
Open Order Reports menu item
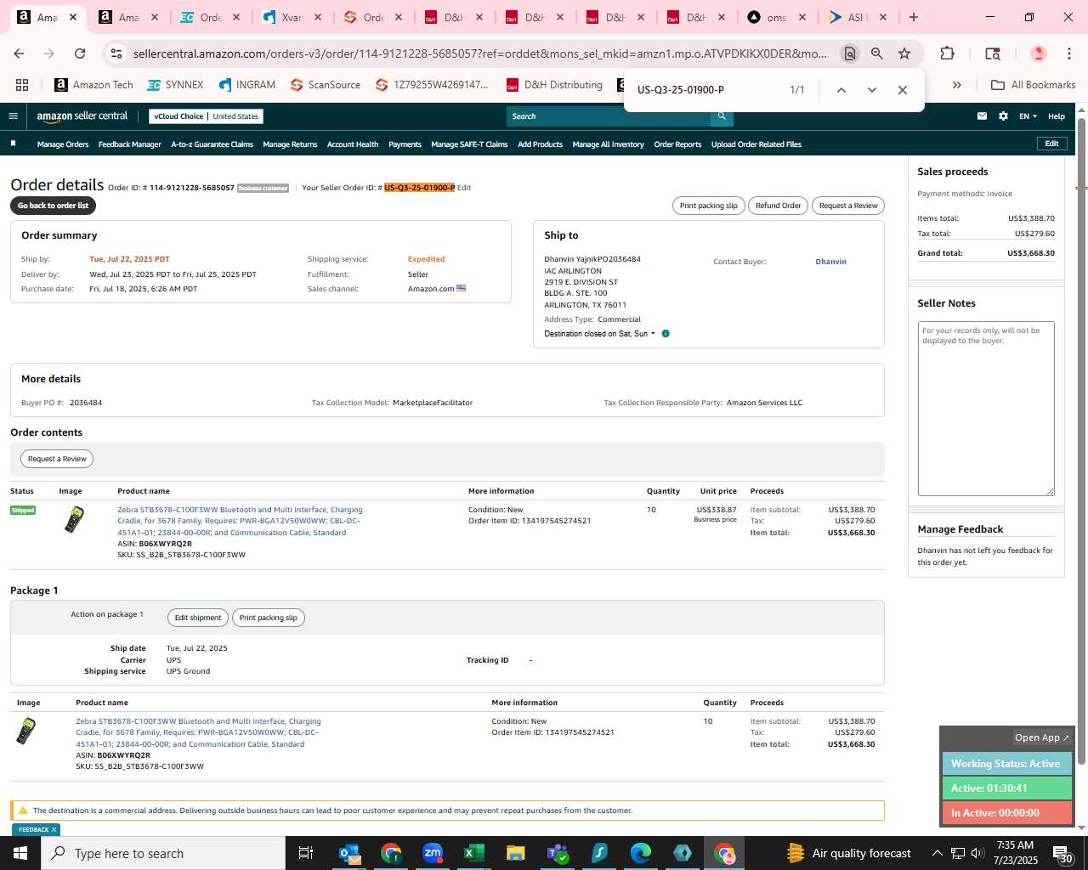click(x=677, y=144)
